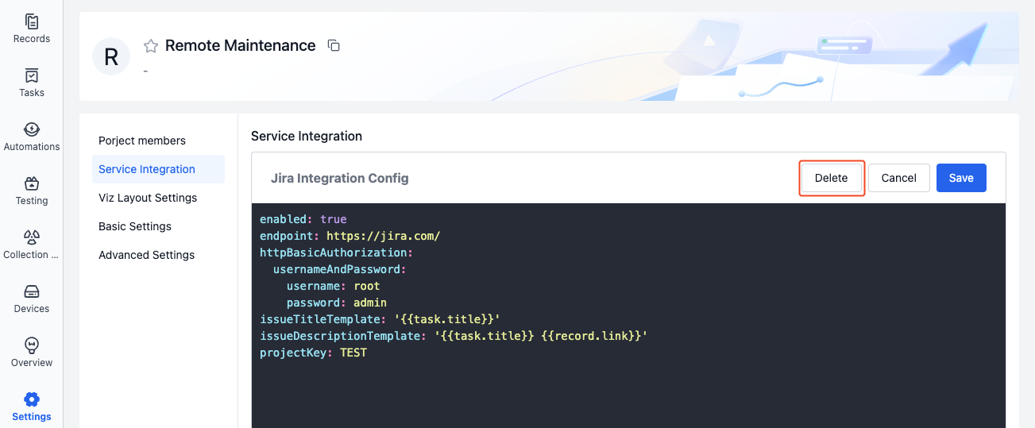
Task: Click the empty area of the YAML editor
Action: pos(628,395)
